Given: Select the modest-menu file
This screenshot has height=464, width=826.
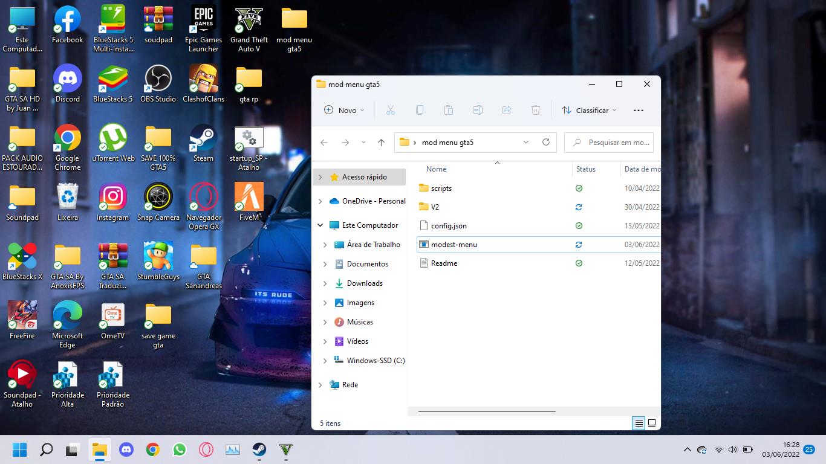Looking at the screenshot, I should [454, 245].
